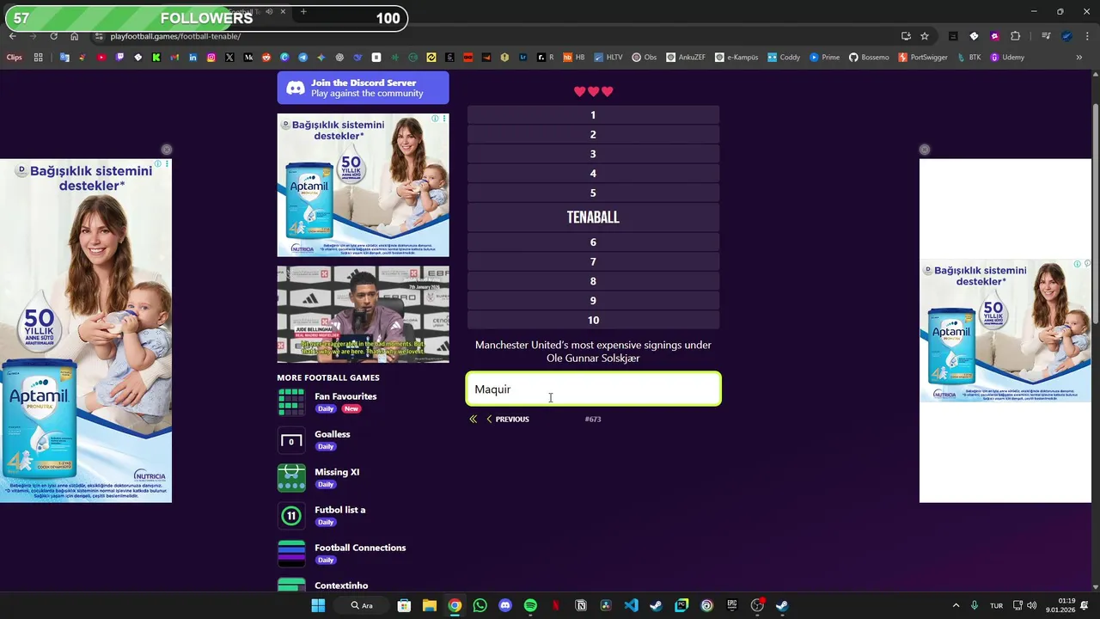The width and height of the screenshot is (1100, 619).
Task: Select answer slot number 1
Action: (x=593, y=114)
